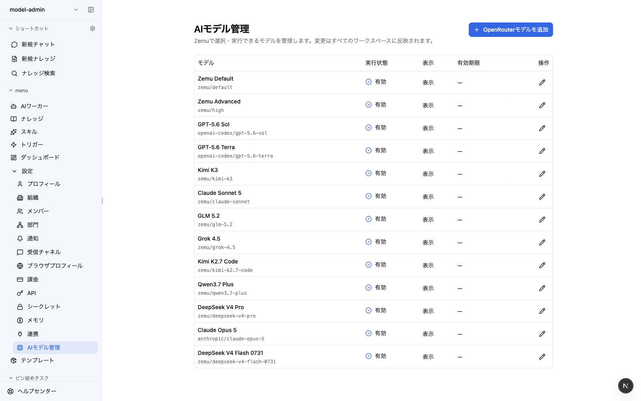This screenshot has height=401, width=641.
Task: Click the 実行状態 column header
Action: (x=376, y=63)
